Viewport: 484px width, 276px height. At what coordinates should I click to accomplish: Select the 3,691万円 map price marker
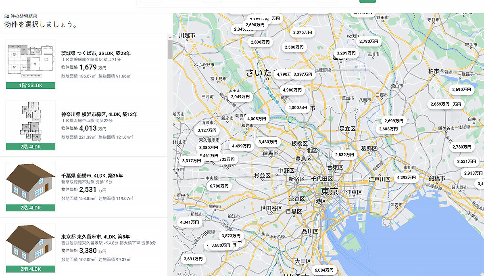[194, 259]
